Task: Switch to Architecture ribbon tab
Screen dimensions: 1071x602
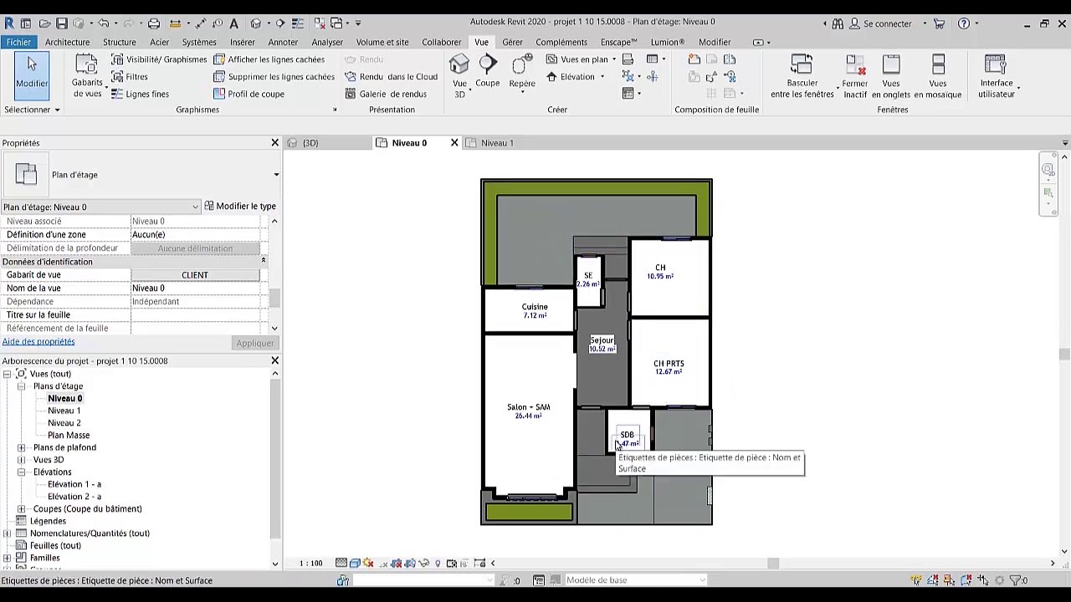Action: (x=67, y=42)
